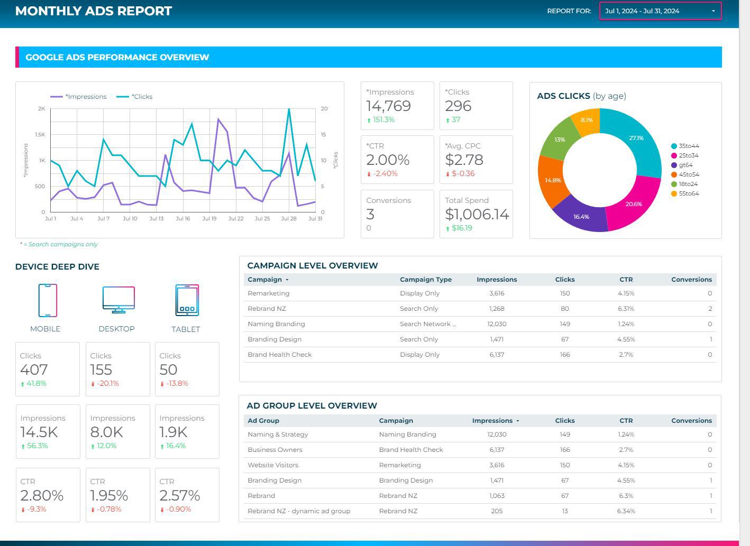Viewport: 750px width, 546px height.
Task: Click the green arrow under Total Spend
Action: [448, 229]
